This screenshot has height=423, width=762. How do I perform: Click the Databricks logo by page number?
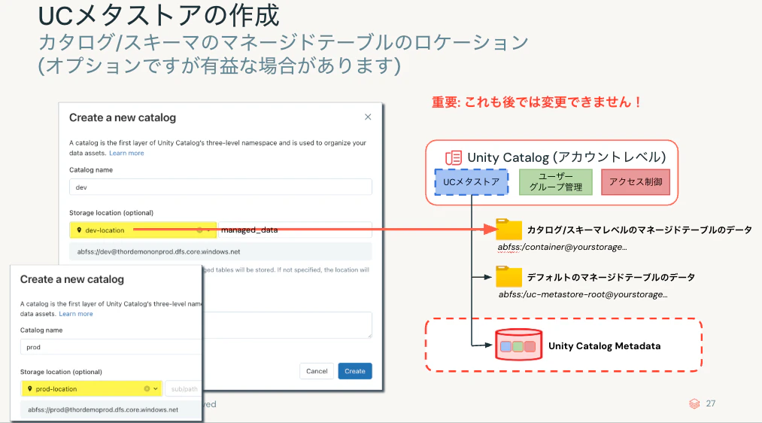click(x=694, y=403)
